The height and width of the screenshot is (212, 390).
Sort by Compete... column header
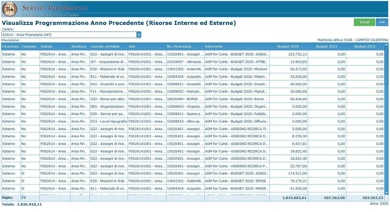(30, 47)
